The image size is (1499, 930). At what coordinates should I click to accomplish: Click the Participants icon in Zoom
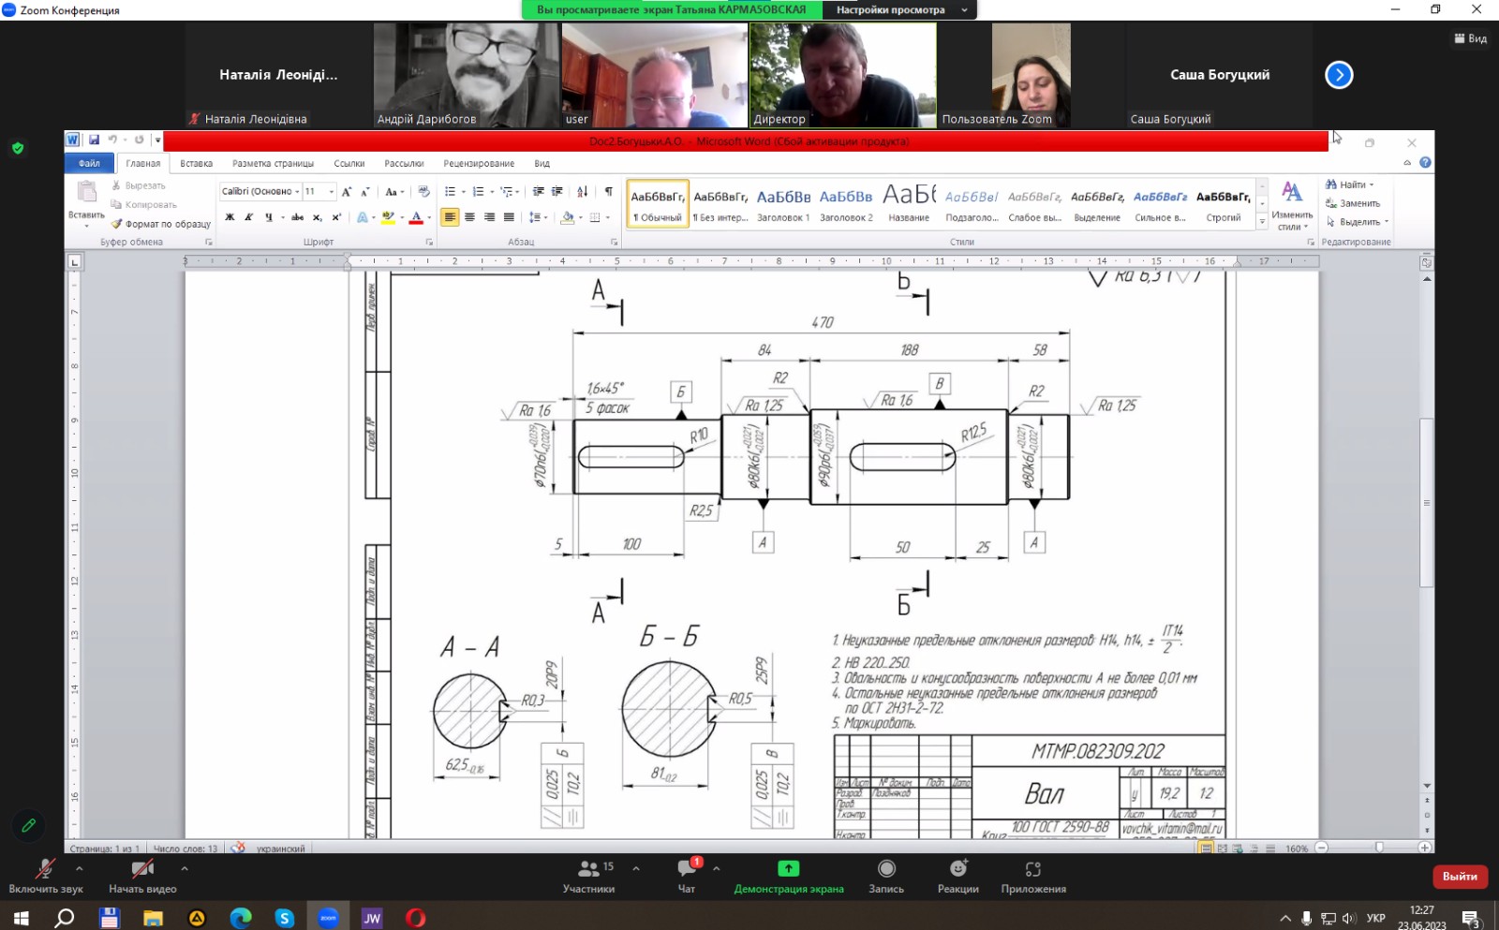coord(589,875)
